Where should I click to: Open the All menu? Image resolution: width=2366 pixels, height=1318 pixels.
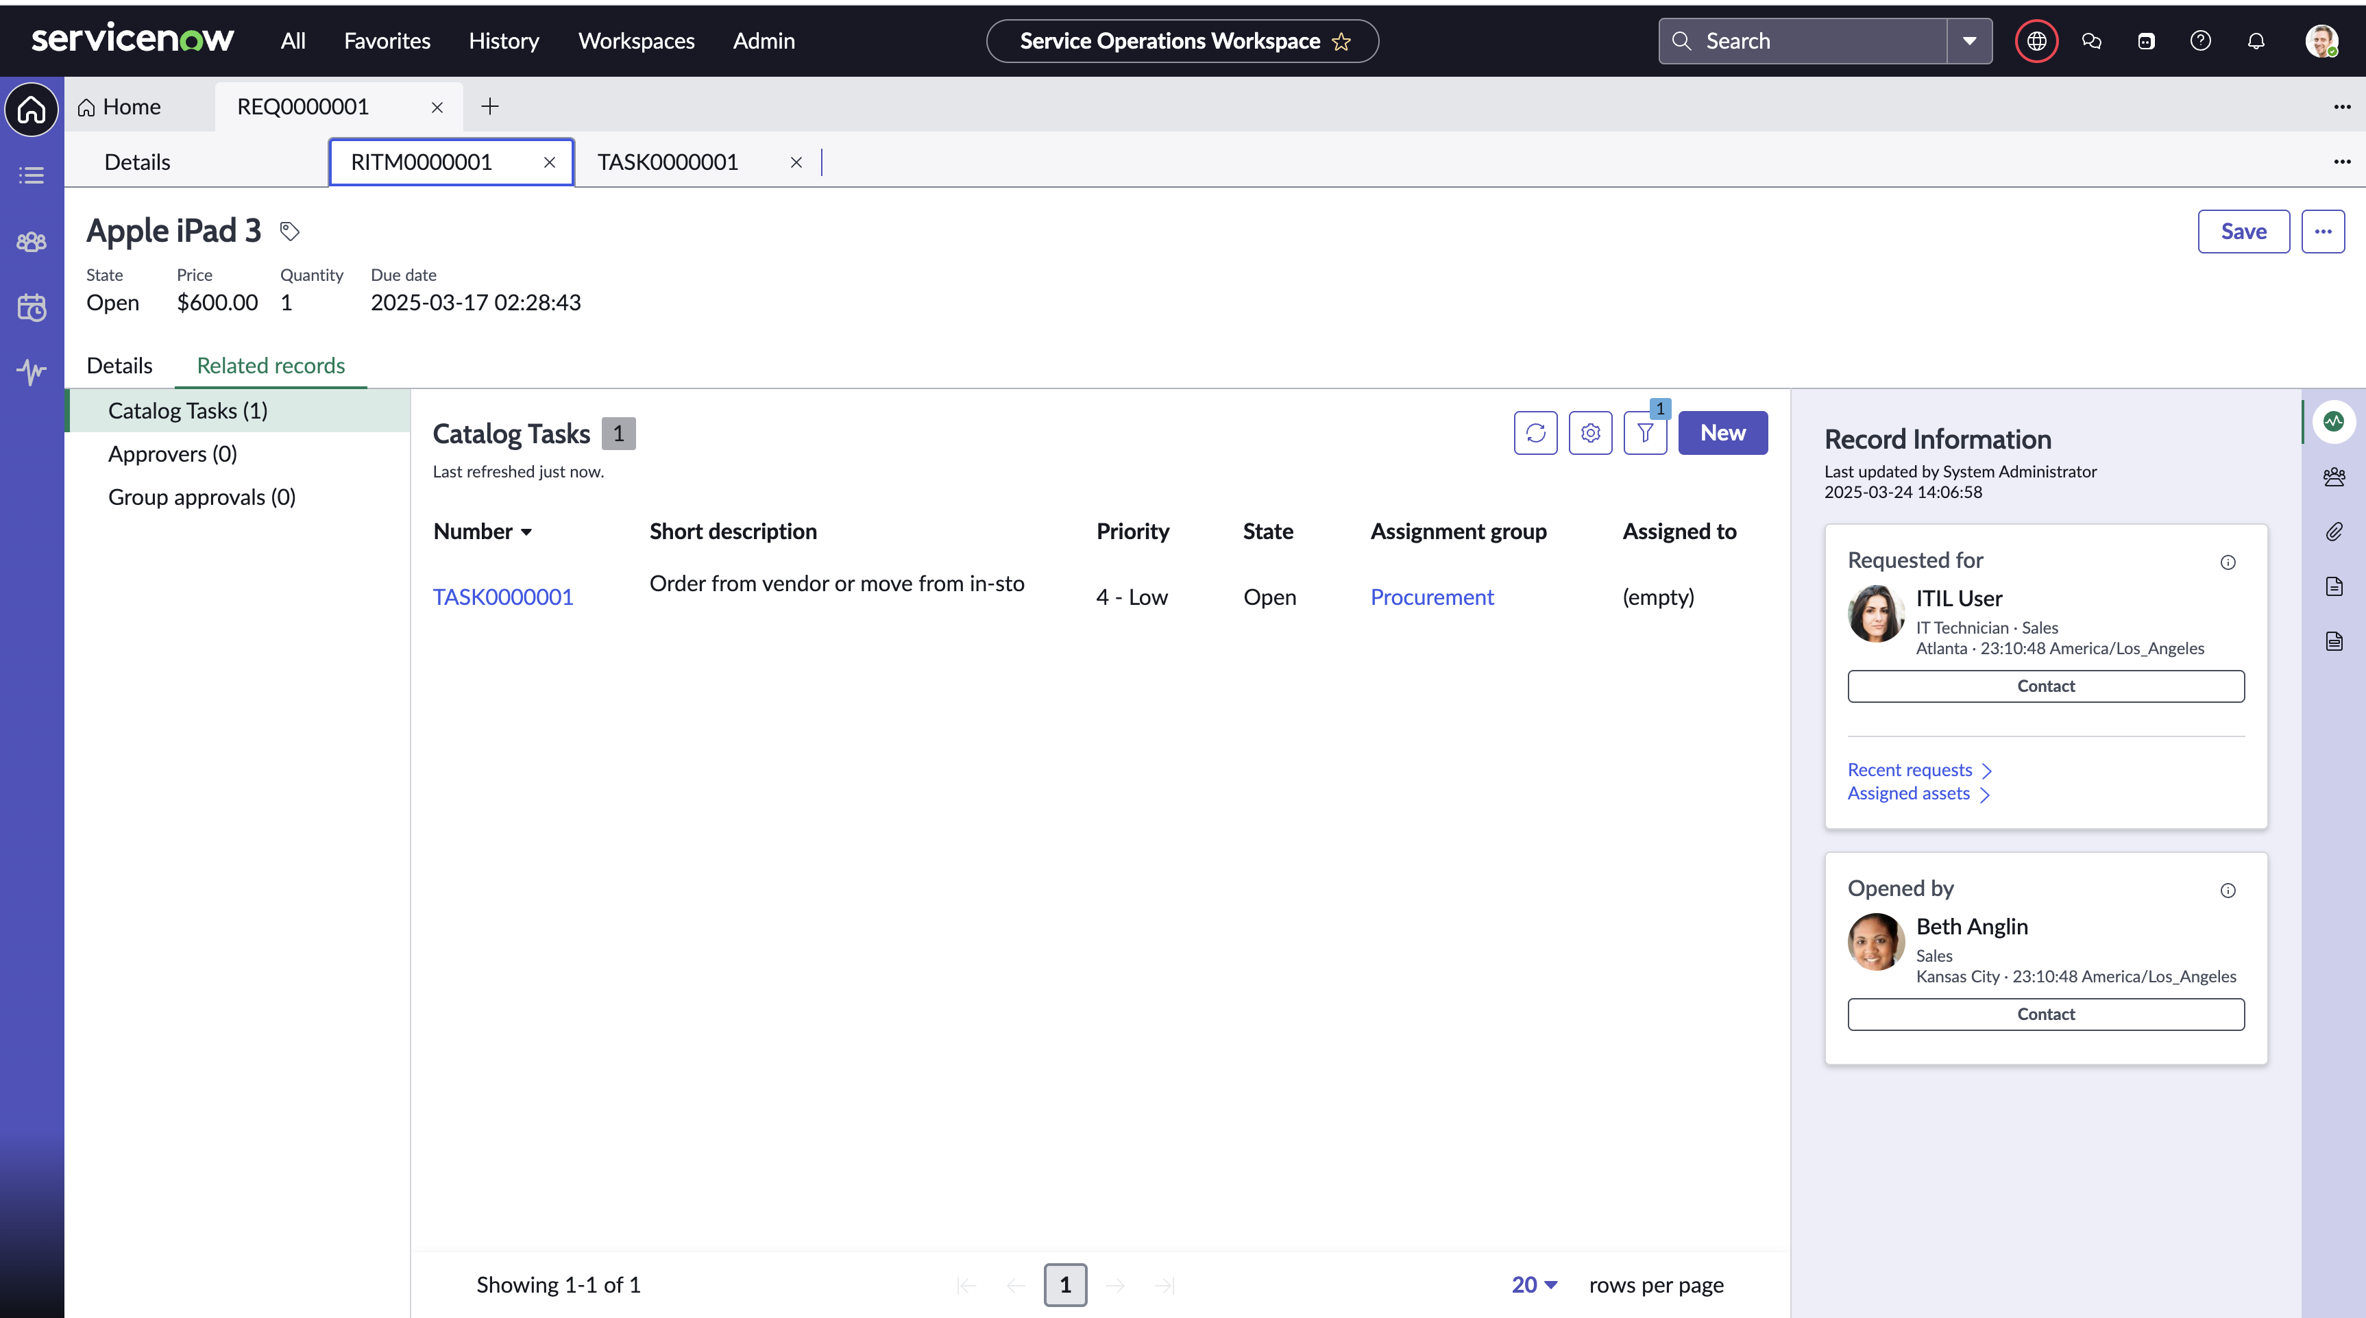(293, 41)
